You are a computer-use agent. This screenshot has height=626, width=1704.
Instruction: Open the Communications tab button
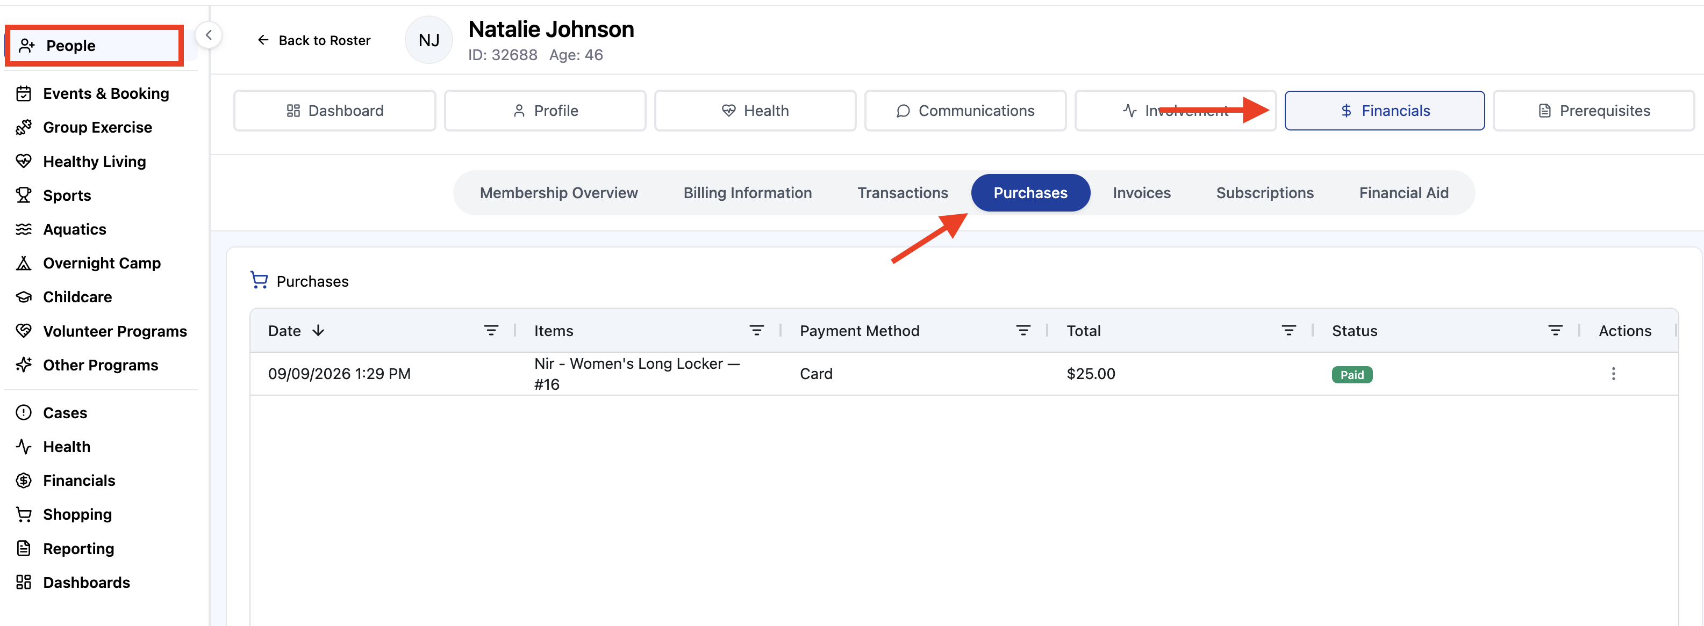(x=965, y=111)
